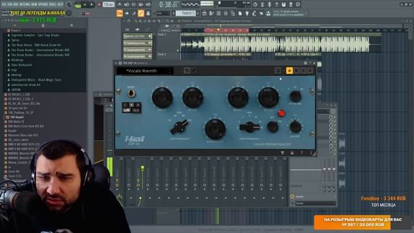Click the redo arrow in EQP-1A plugin
This screenshot has width=414, height=233.
(x=194, y=71)
